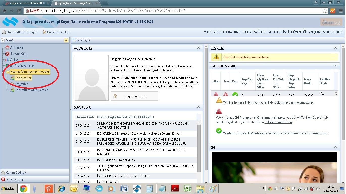
Task: Collapse the HOŞGELDİNİZ panel
Action: (198, 48)
